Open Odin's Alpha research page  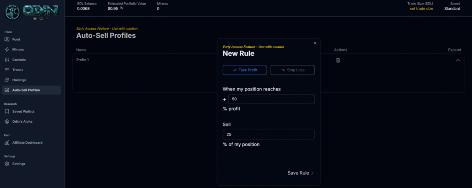pos(22,121)
